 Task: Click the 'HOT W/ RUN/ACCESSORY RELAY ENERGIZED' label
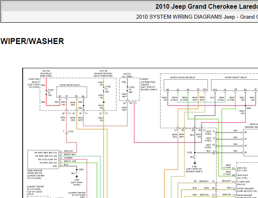103,73
